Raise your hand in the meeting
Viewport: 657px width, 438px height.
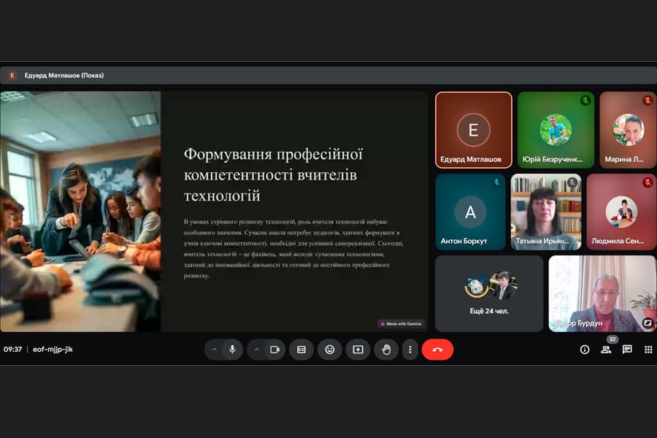coord(386,350)
